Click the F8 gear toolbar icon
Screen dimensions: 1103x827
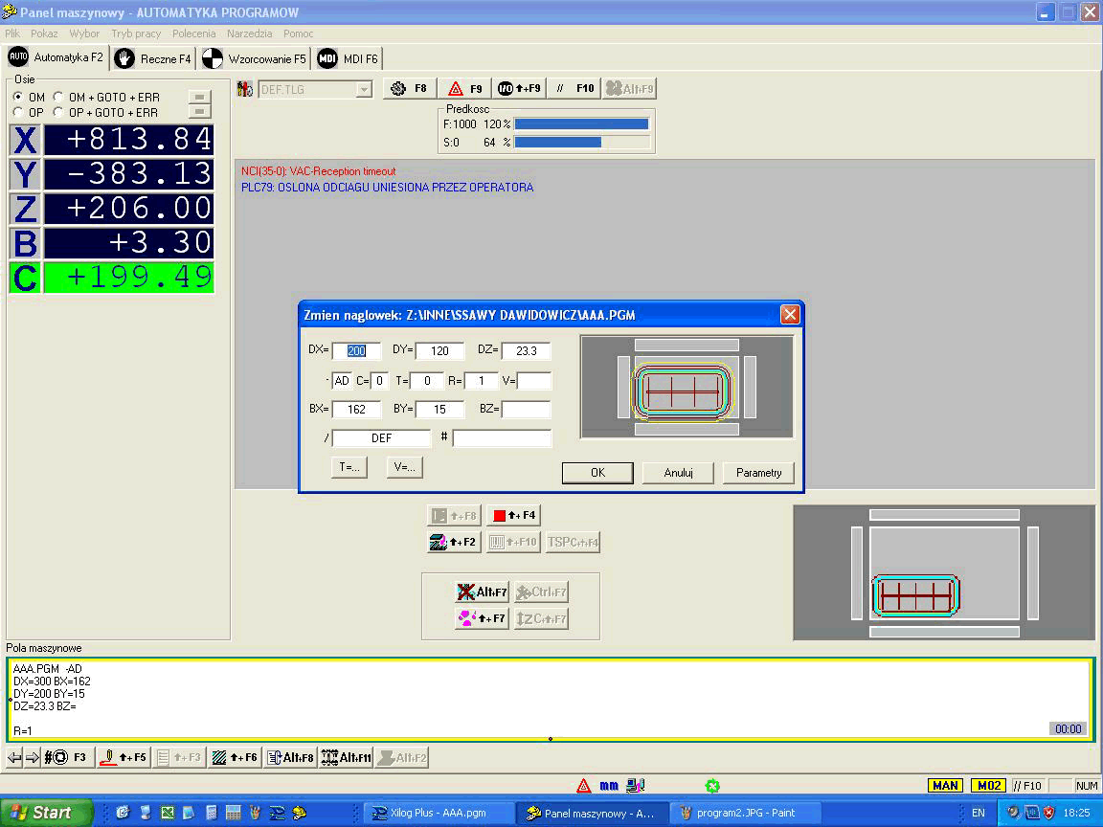pyautogui.click(x=408, y=89)
